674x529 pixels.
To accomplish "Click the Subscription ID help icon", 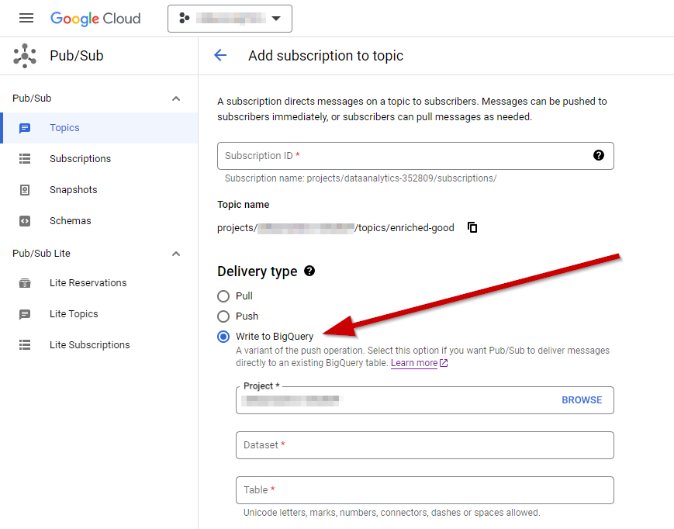I will point(598,155).
